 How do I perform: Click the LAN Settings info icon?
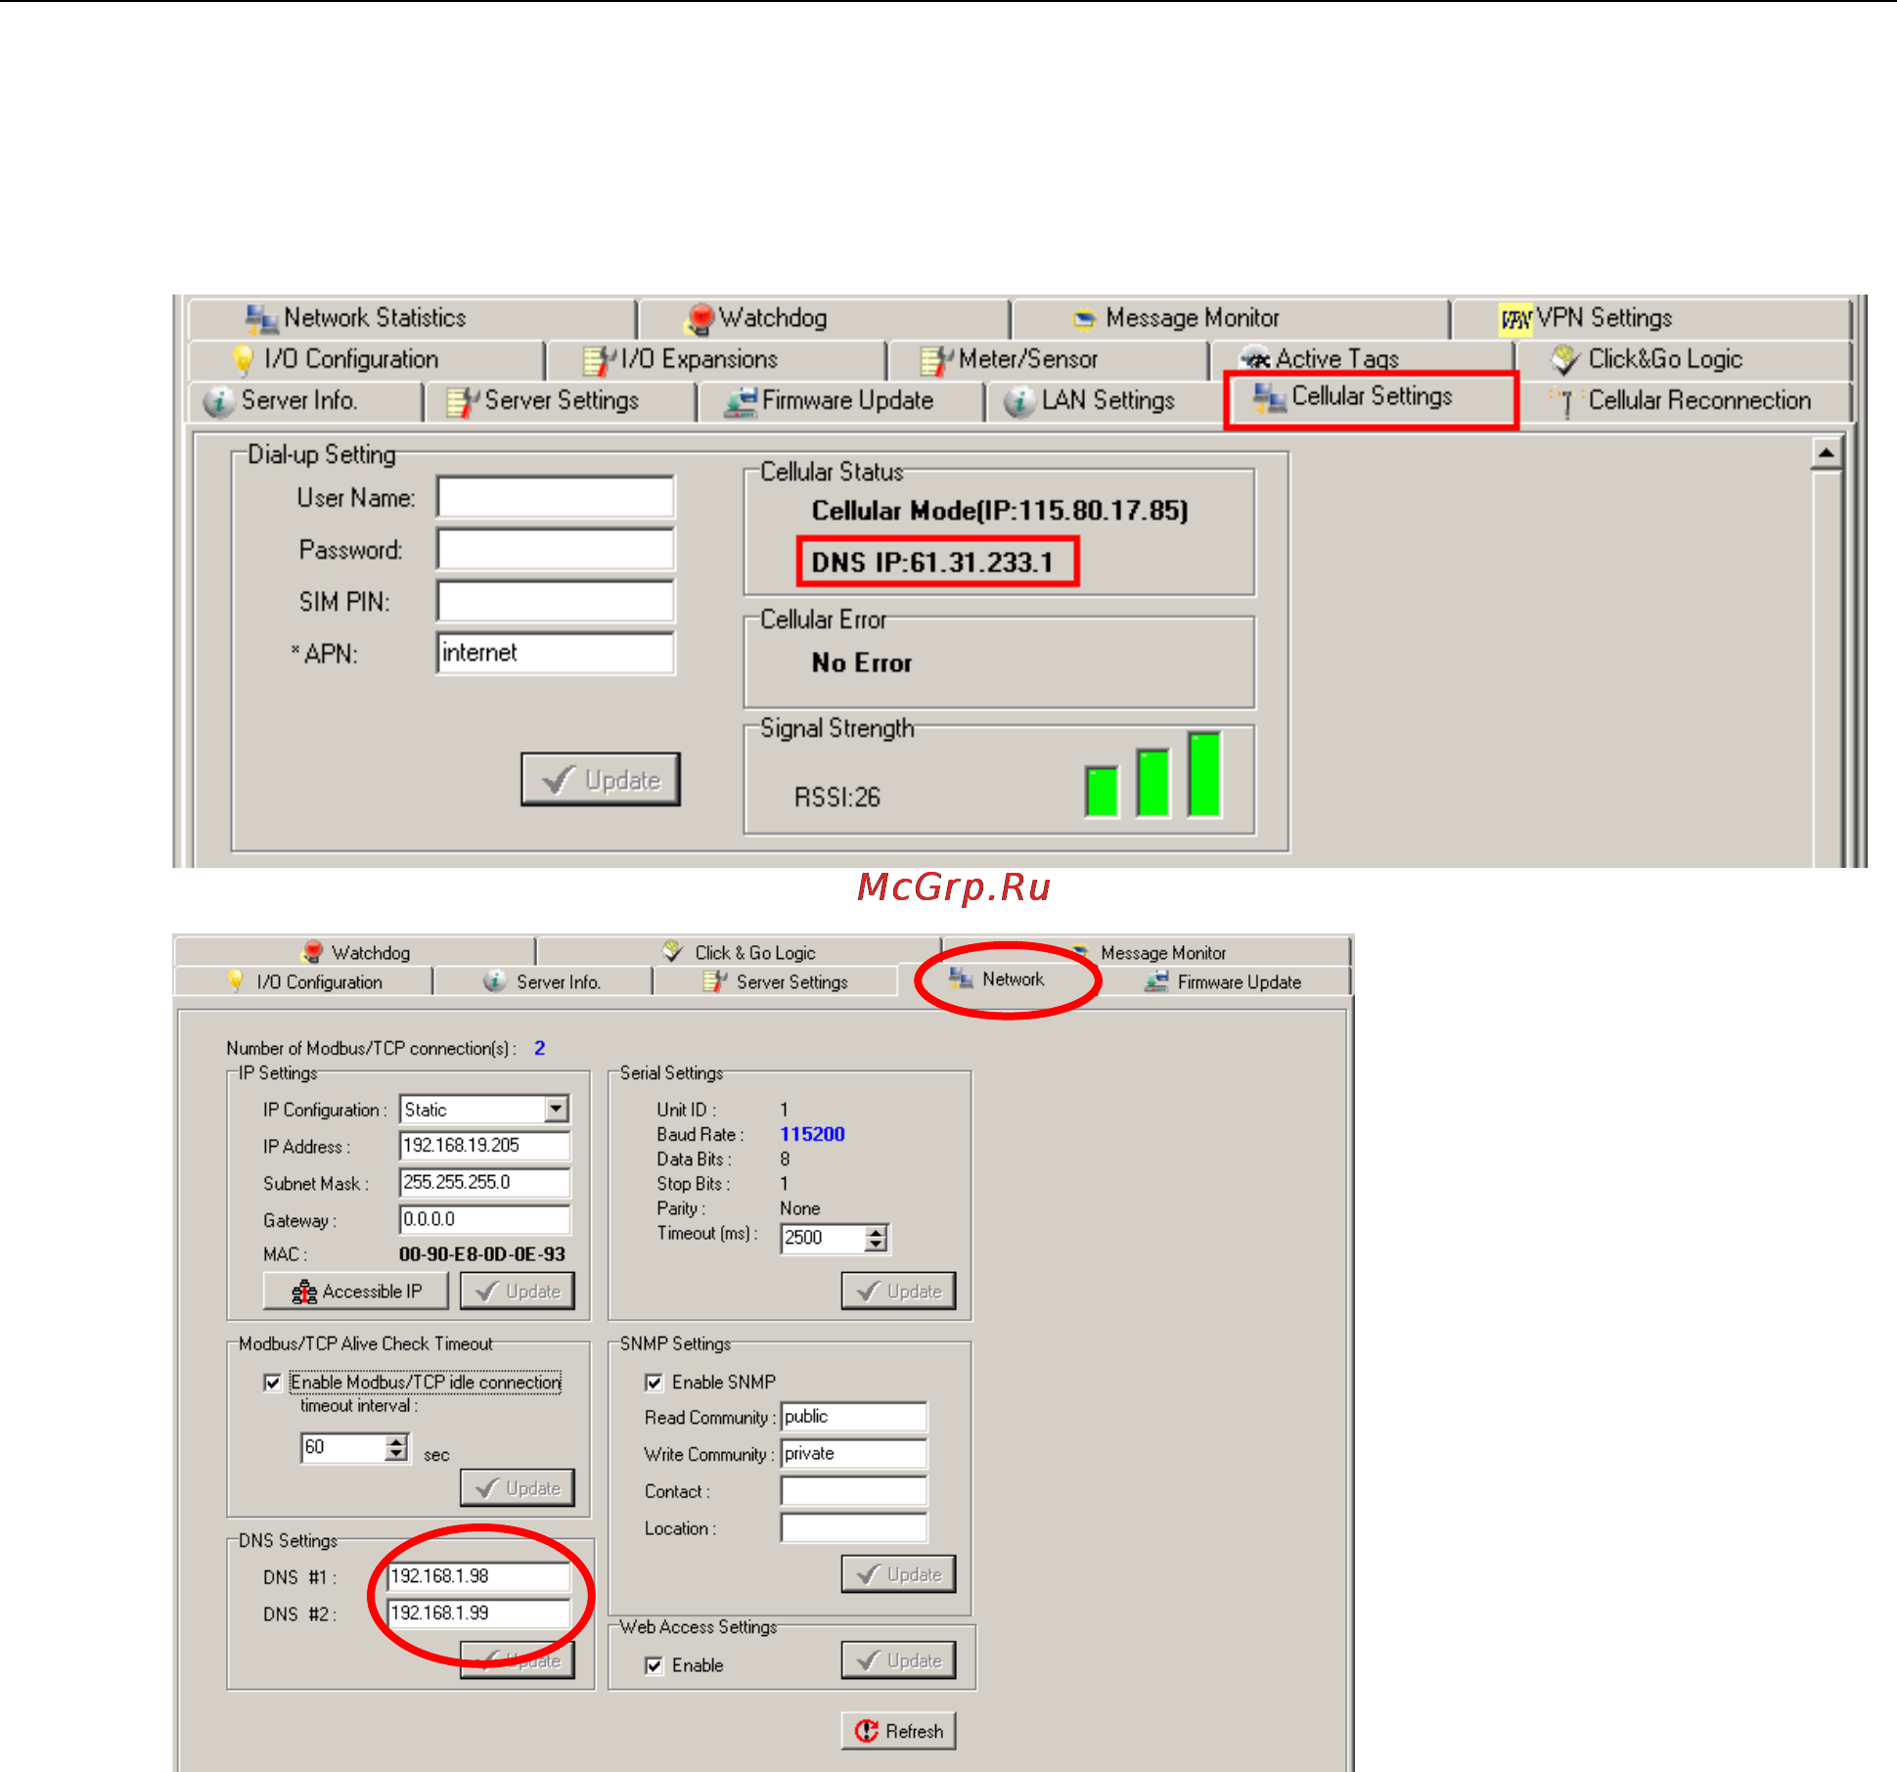click(x=1019, y=401)
